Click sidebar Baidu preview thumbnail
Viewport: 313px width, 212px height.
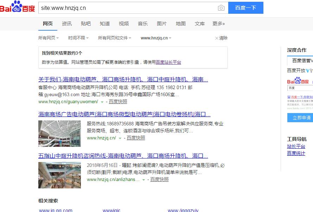(300, 93)
